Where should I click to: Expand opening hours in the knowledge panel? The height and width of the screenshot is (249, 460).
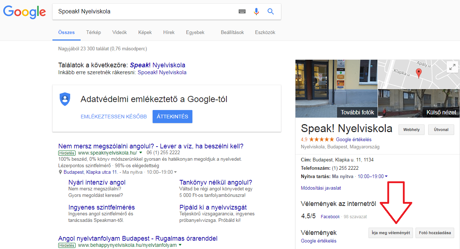pos(386,176)
